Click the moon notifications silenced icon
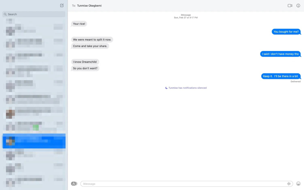 point(166,88)
